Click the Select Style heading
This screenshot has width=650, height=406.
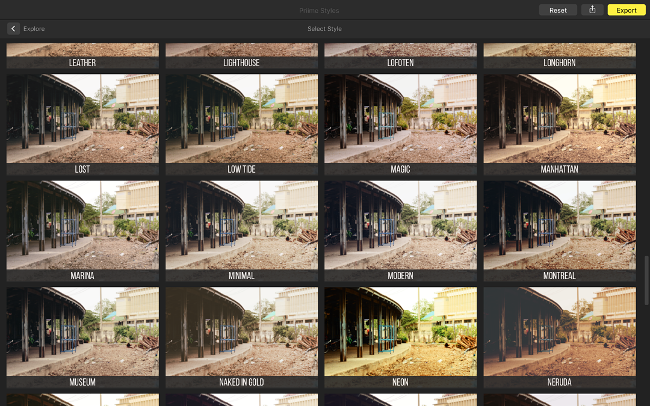pos(324,29)
